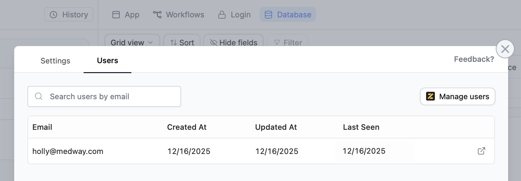Screen dimensions: 521x181
Task: Expand the Grid view dropdown
Action: click(132, 41)
